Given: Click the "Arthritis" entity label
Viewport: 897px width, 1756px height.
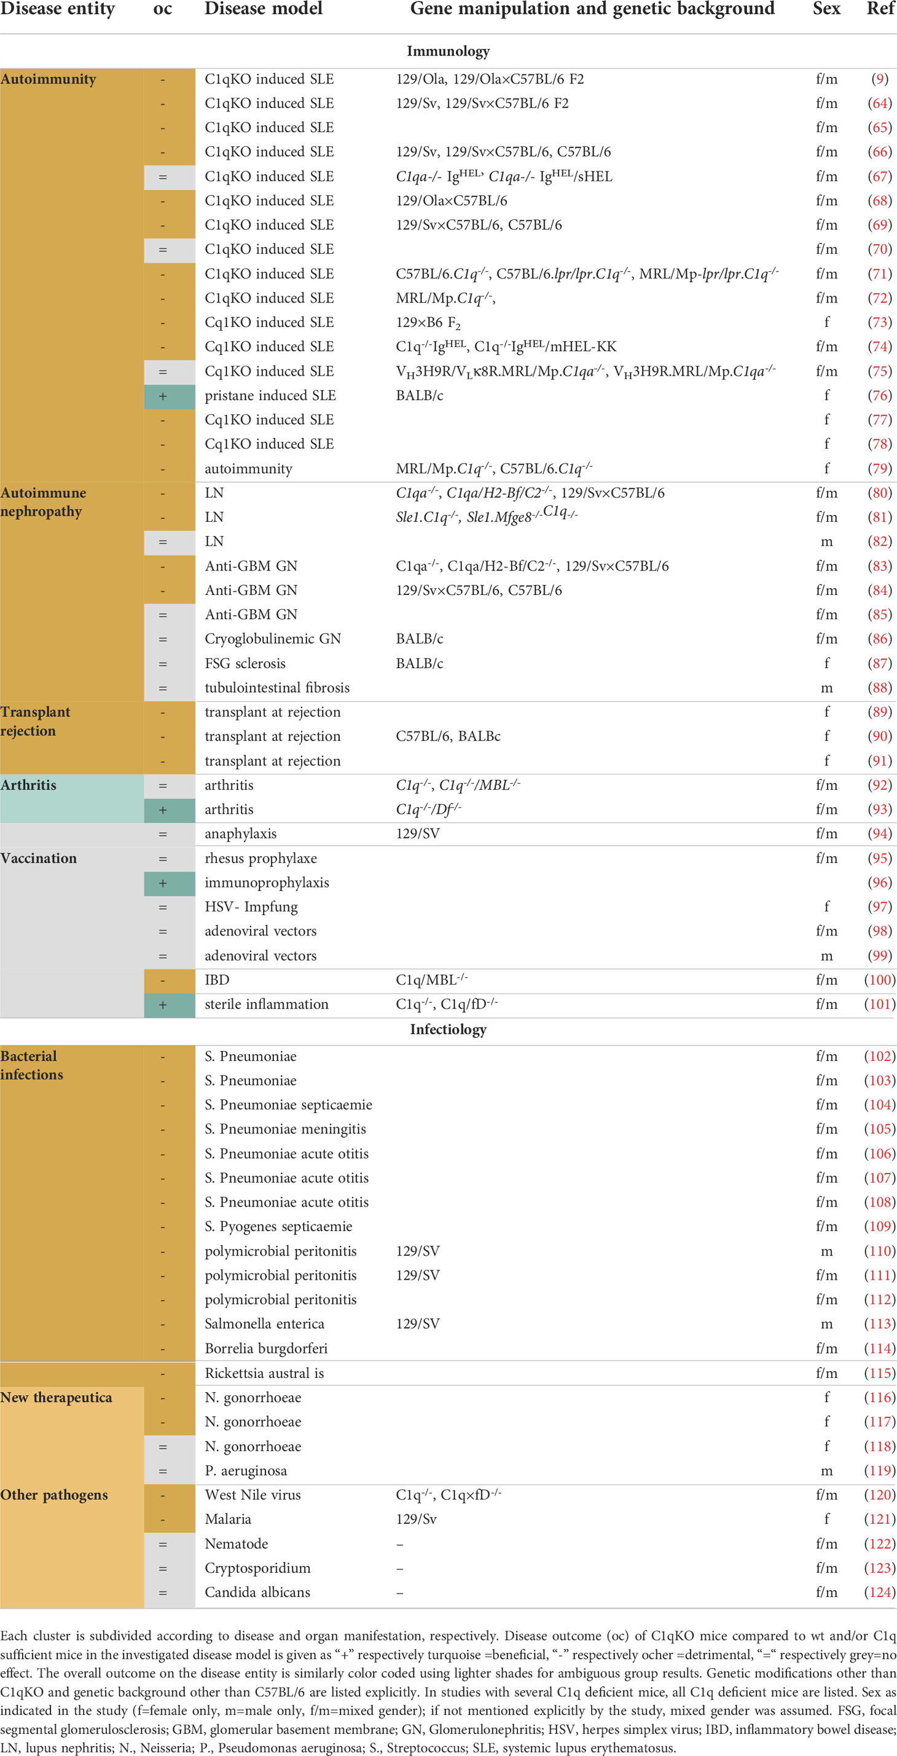Looking at the screenshot, I should coord(29,785).
